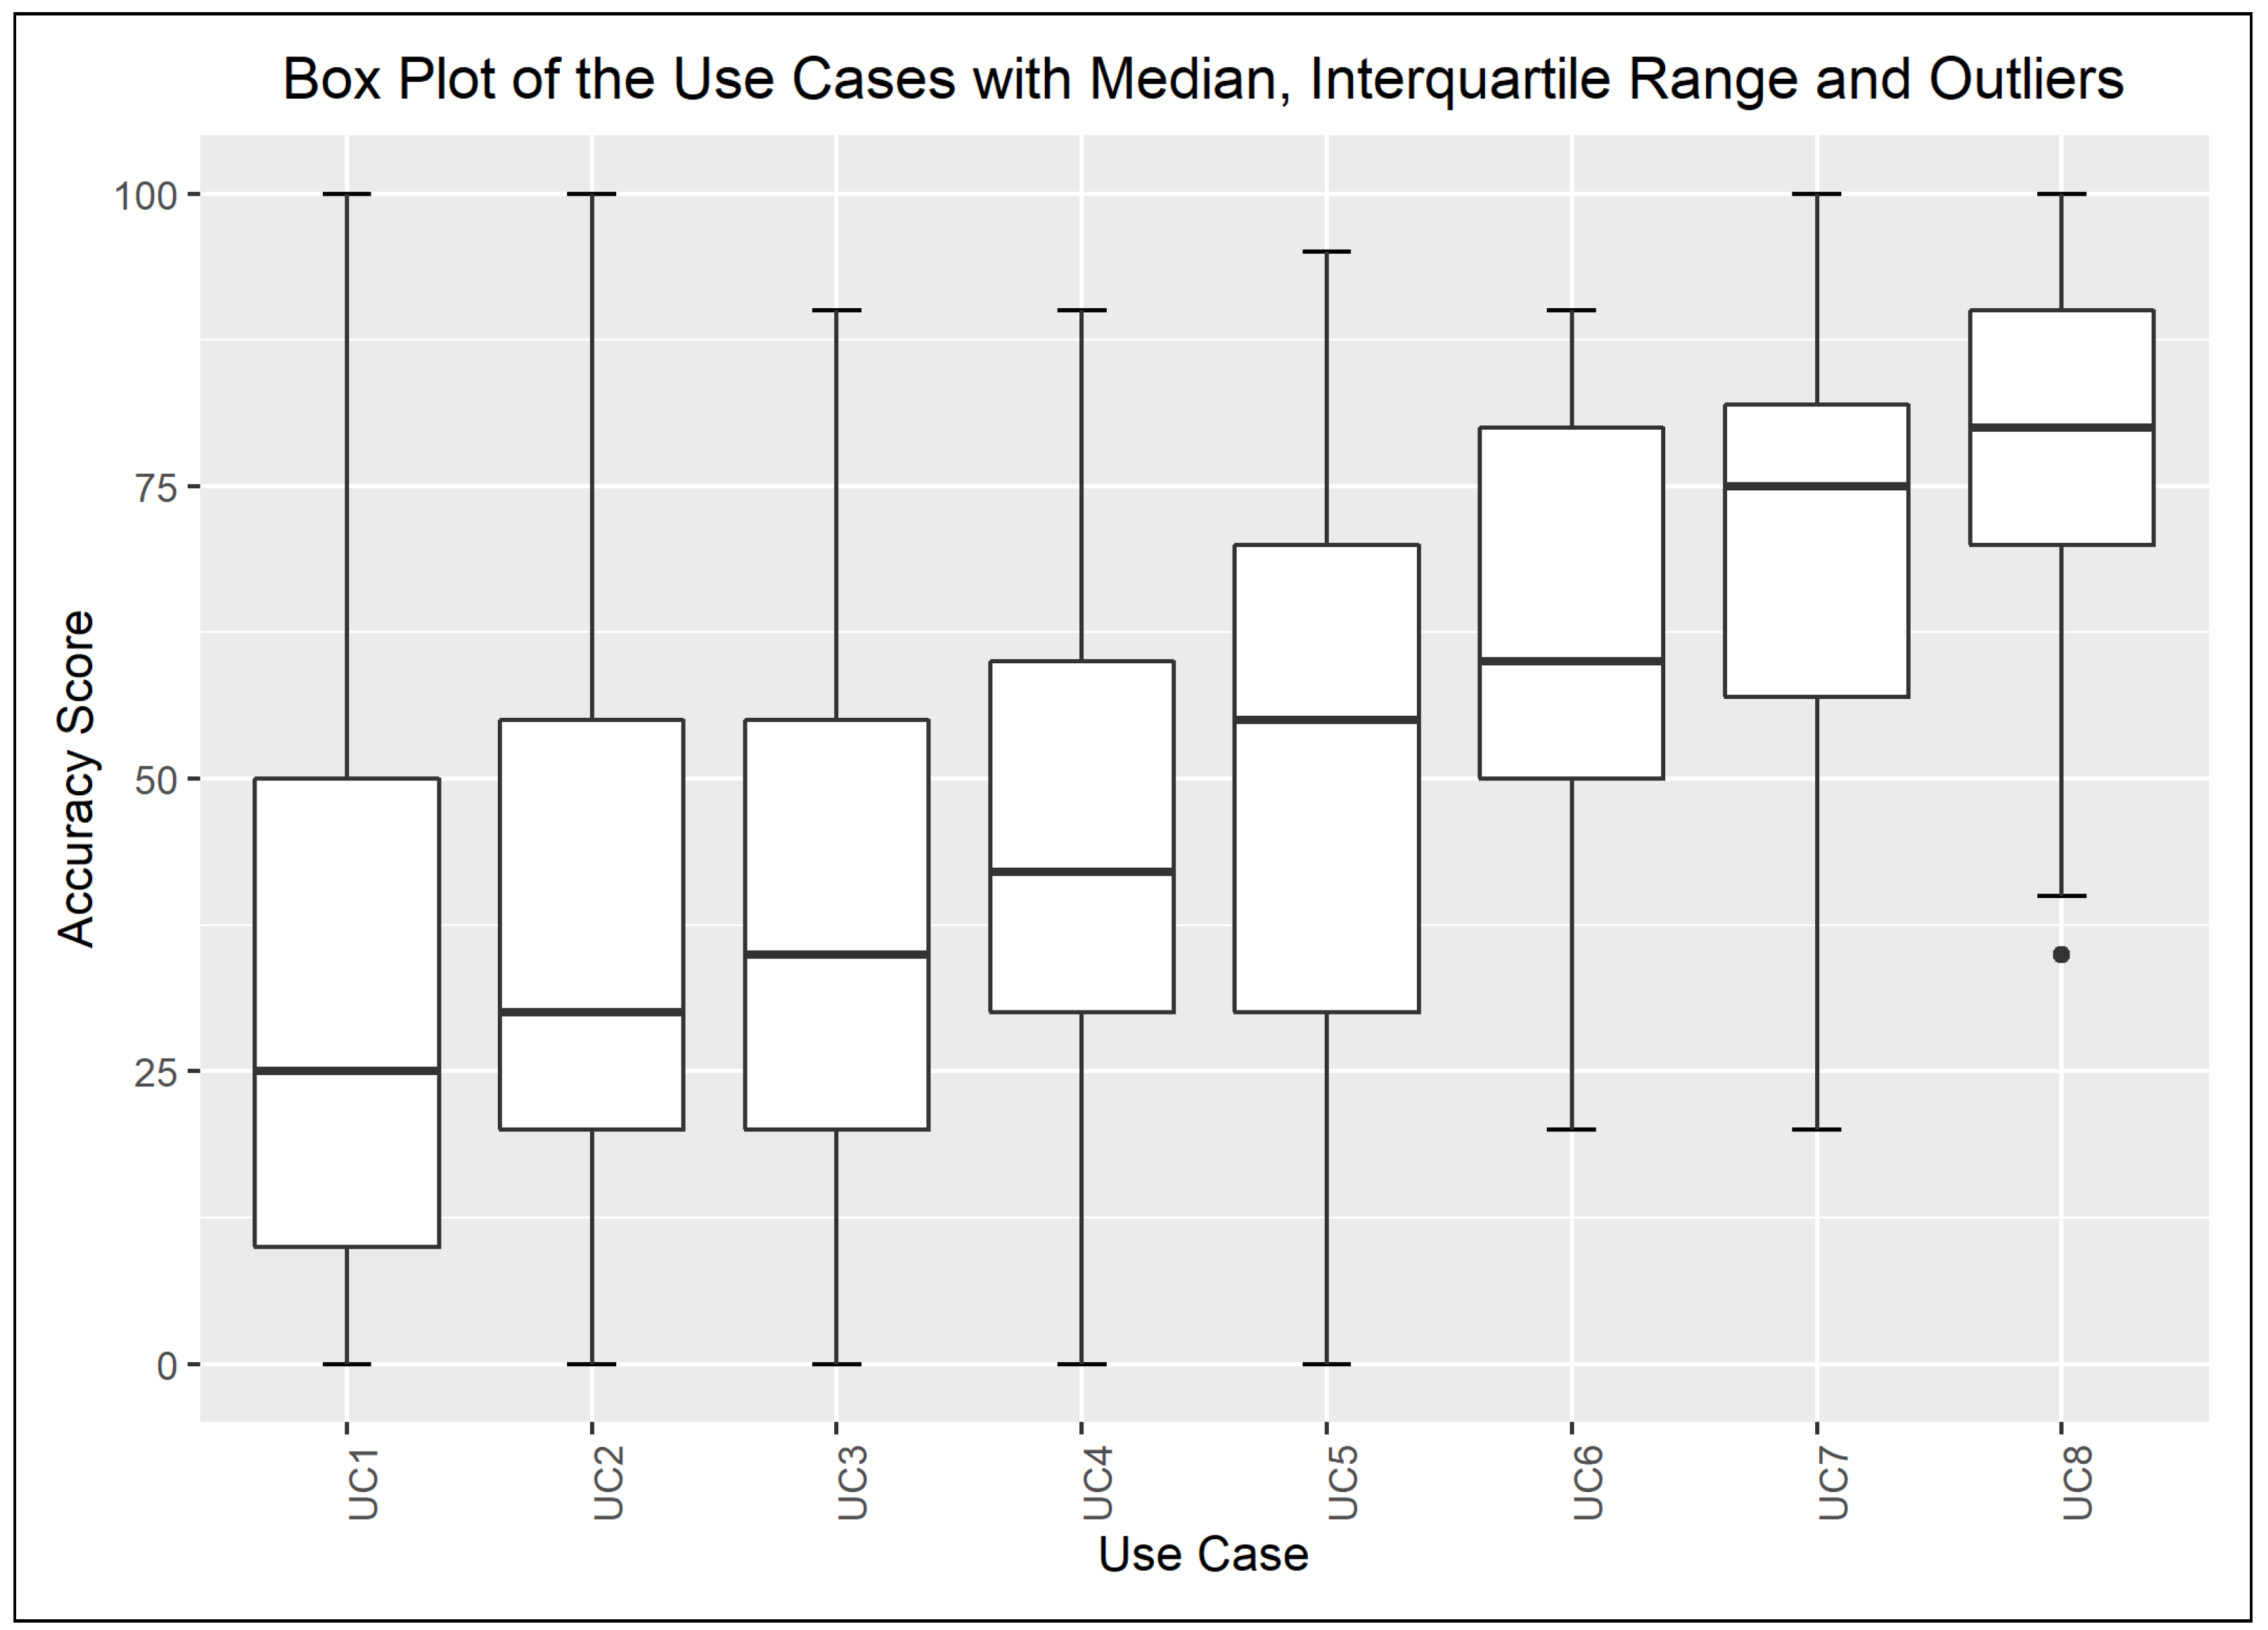Click the median line of the UC5 box
Viewport: 2268px width, 1630px height.
click(x=1326, y=720)
